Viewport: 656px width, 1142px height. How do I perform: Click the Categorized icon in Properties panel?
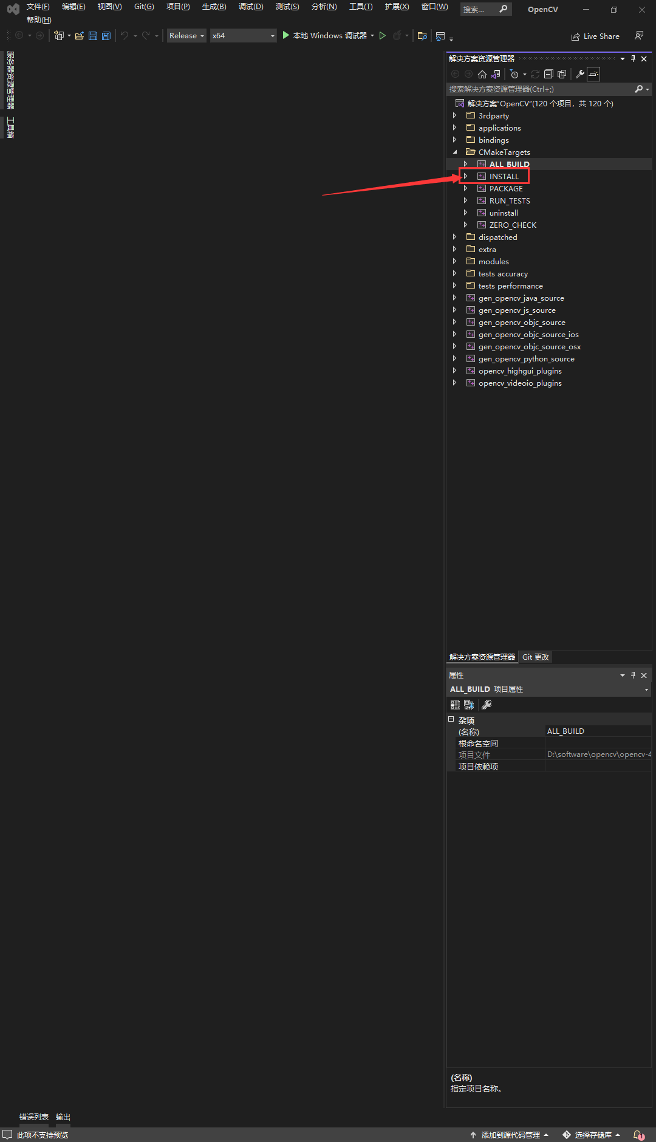455,705
